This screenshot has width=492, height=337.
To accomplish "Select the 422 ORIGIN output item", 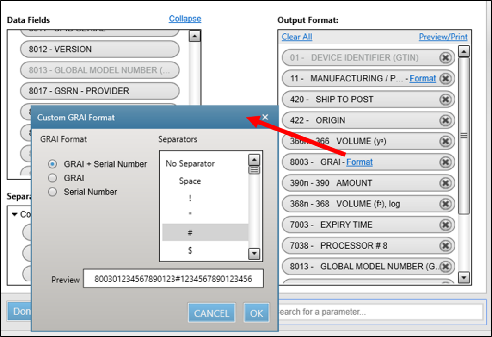I will [369, 120].
